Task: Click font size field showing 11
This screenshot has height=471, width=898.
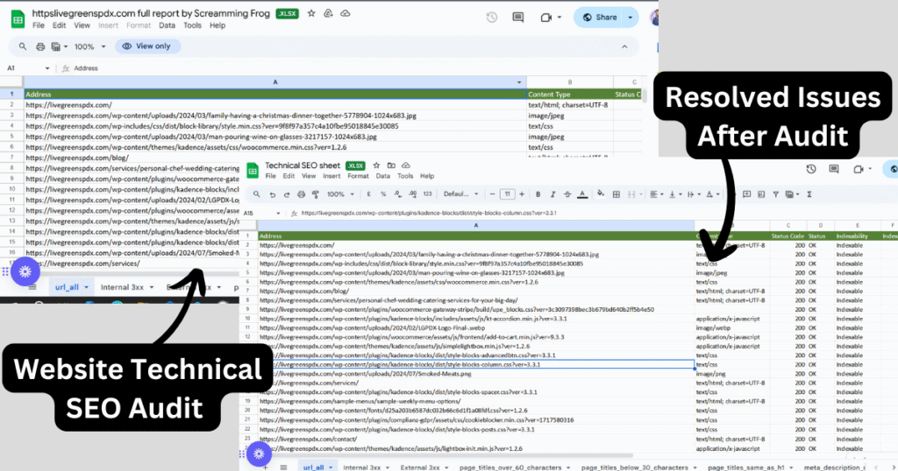Action: (507, 194)
